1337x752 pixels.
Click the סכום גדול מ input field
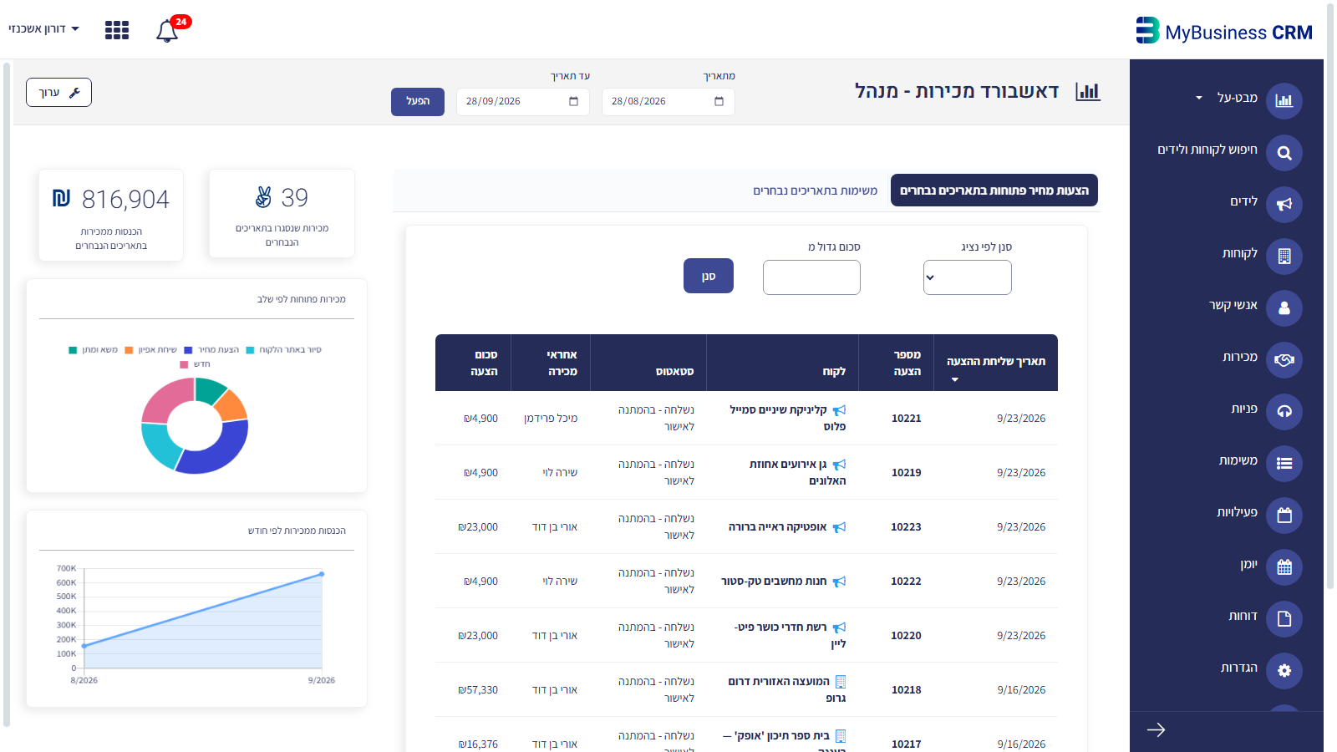pyautogui.click(x=811, y=277)
